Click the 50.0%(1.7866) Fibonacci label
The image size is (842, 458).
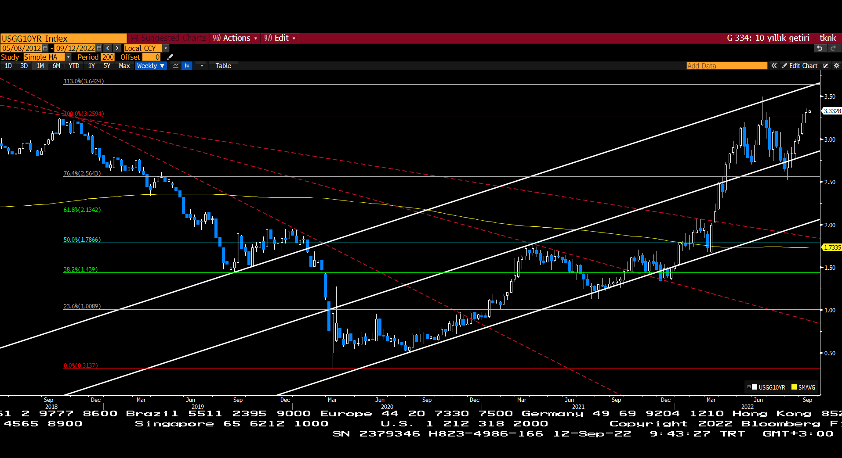82,240
